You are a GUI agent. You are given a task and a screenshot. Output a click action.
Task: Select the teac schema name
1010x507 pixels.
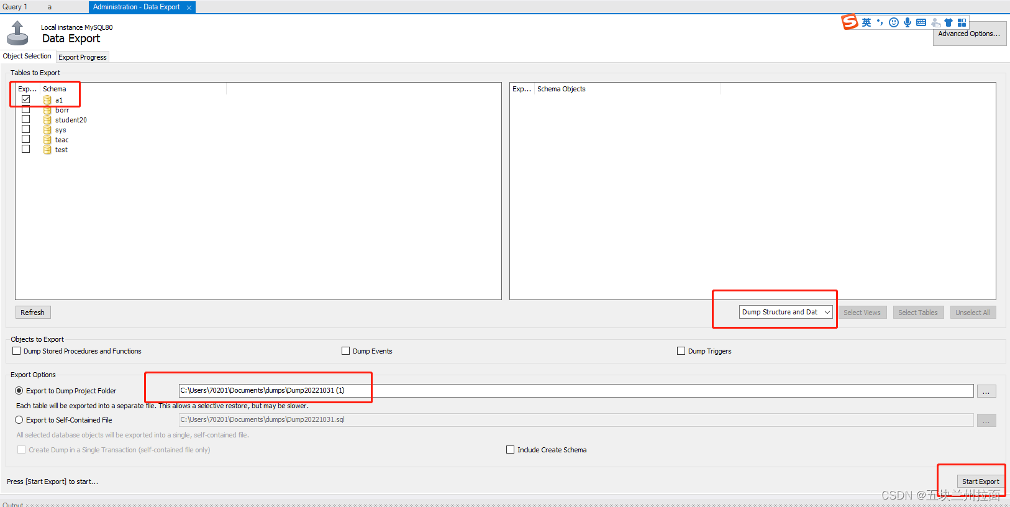(x=61, y=140)
